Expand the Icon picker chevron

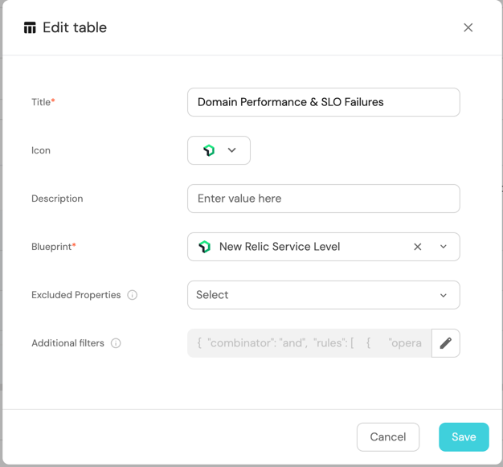[x=231, y=150]
